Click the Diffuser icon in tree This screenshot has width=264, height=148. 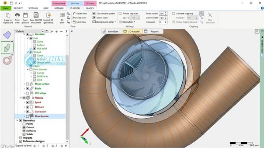(31, 107)
